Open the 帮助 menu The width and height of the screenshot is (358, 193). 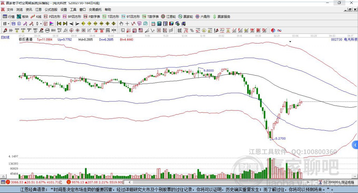coord(108,9)
